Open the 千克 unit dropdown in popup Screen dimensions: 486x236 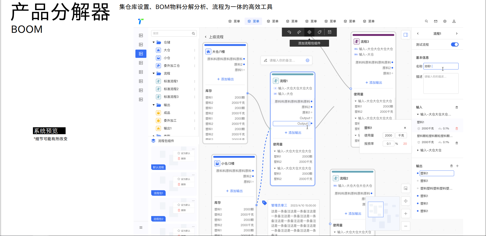point(401,136)
